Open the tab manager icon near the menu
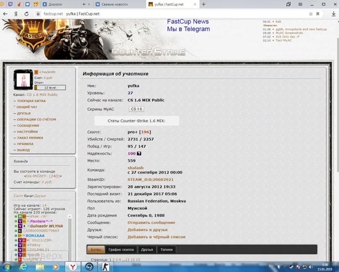This screenshot has width=339, height=272. pyautogui.click(x=289, y=4)
